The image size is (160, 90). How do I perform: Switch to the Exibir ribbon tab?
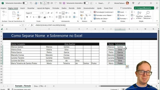pos(79,8)
